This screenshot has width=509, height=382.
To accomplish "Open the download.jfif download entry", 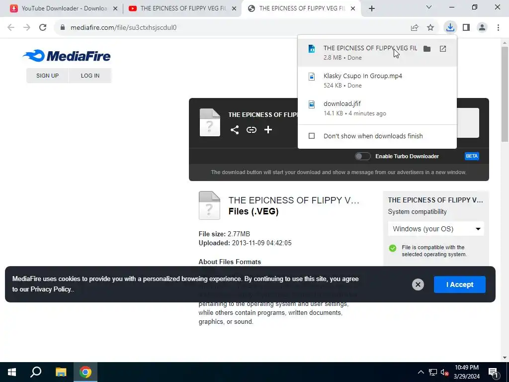I will point(377,108).
